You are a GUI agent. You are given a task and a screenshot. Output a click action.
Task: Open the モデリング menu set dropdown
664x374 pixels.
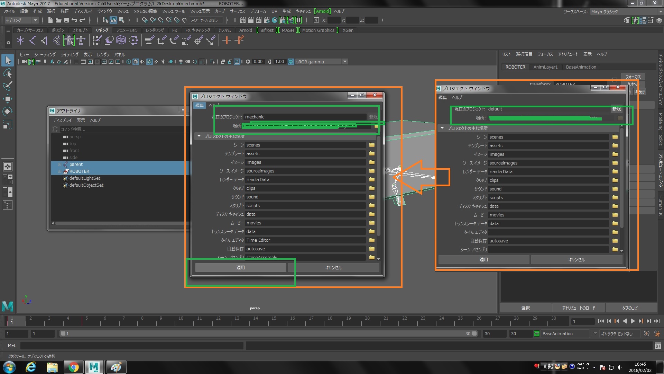coord(21,20)
